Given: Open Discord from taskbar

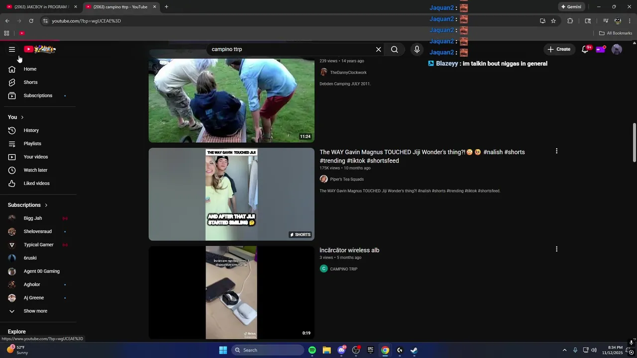Looking at the screenshot, I should coord(341,350).
